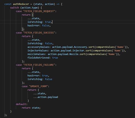Click Nozzle in action.payload.Nozzle
The width and height of the screenshot is (135, 118).
coord(74,54)
